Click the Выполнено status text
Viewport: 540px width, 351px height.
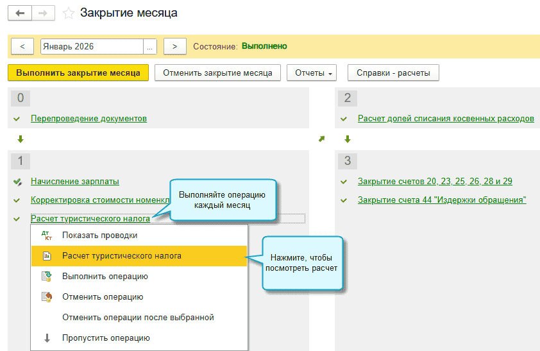pos(264,46)
